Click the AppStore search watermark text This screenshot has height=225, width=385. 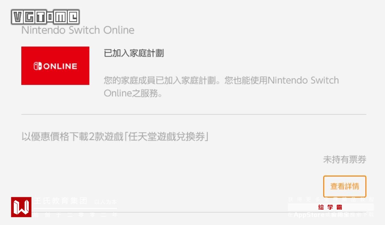click(331, 215)
